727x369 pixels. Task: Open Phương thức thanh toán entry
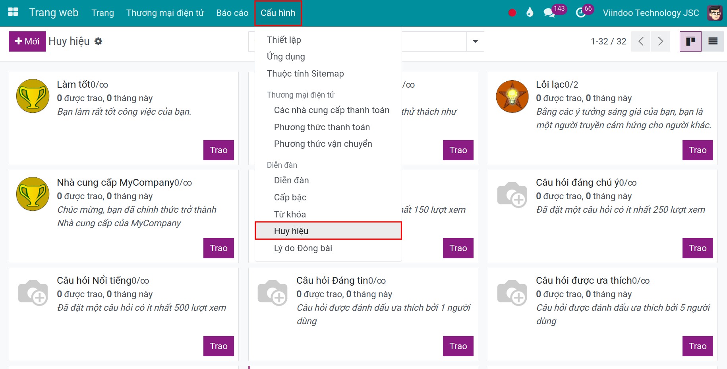point(328,127)
